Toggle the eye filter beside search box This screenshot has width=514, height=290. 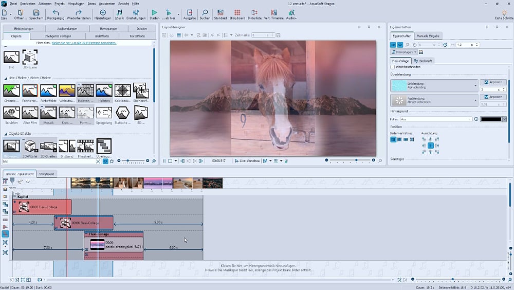pyautogui.click(x=105, y=161)
